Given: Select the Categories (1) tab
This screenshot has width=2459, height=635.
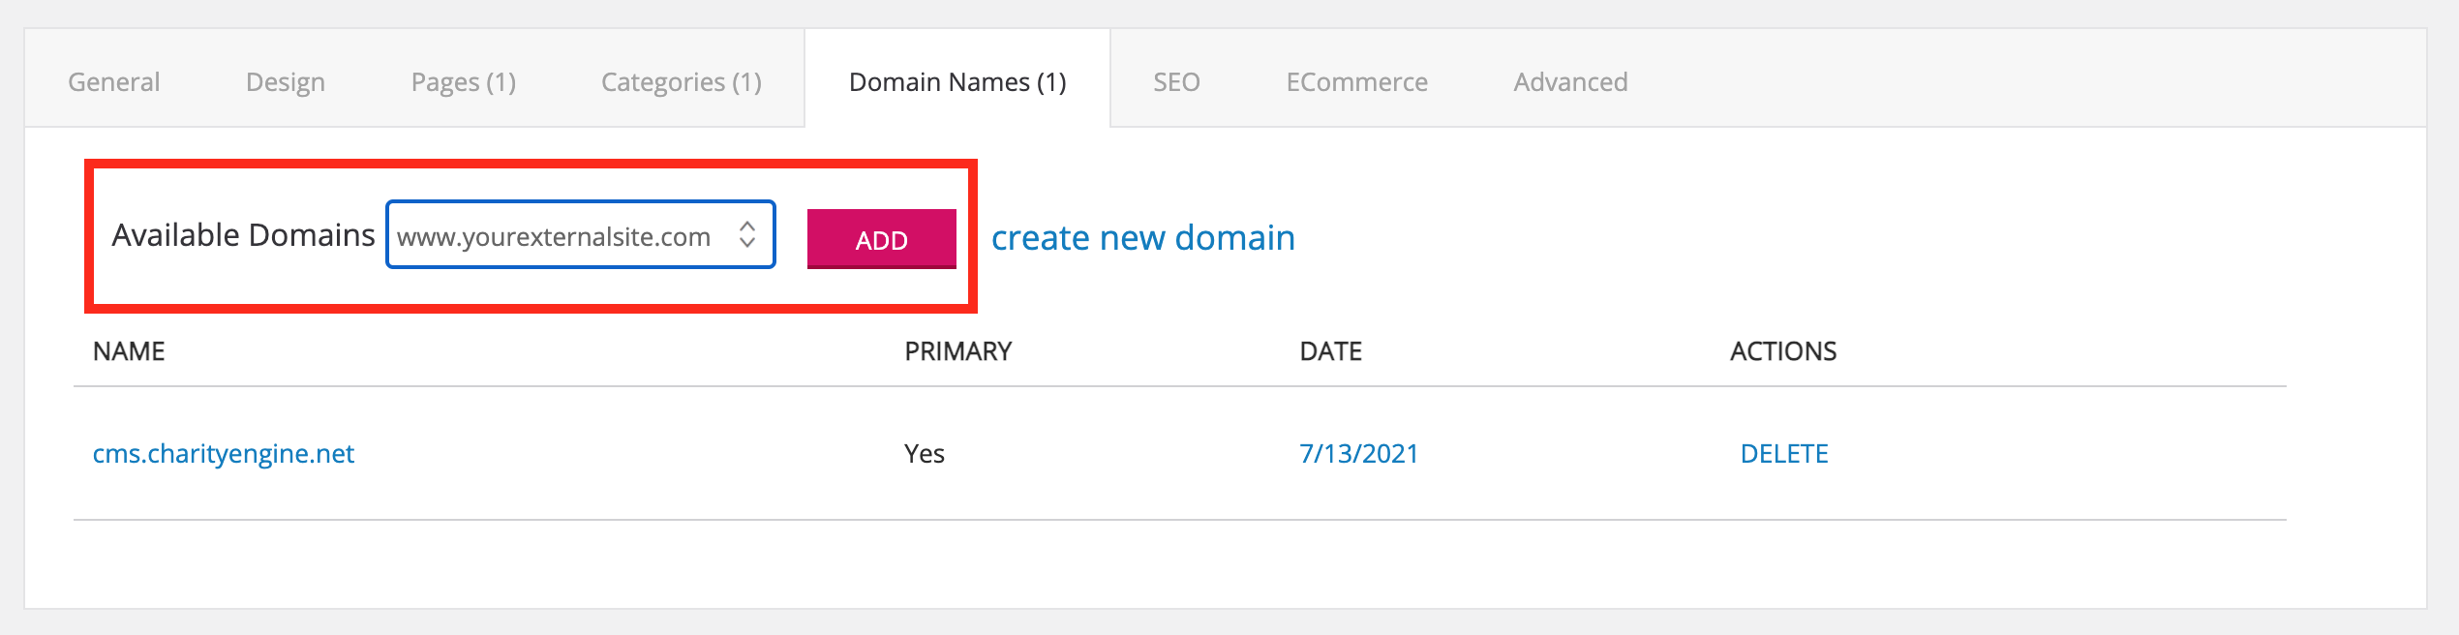Looking at the screenshot, I should click(681, 82).
